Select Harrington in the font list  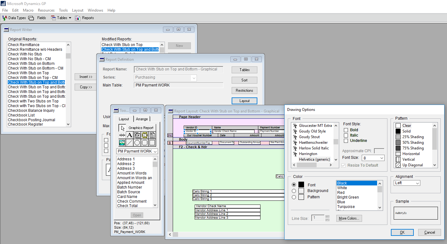(308, 154)
